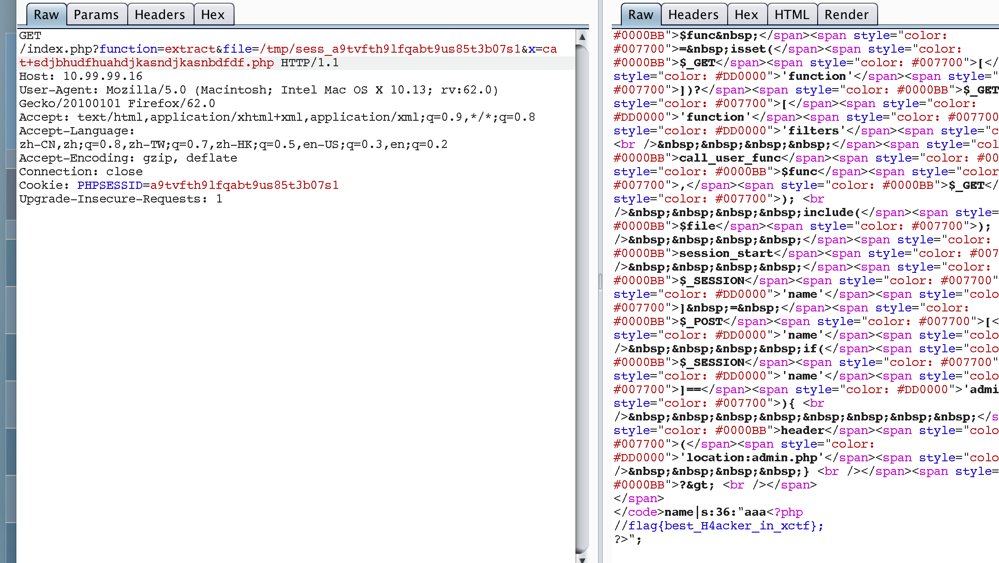The height and width of the screenshot is (563, 999).
Task: Select the request Raw tab
Action: pyautogui.click(x=46, y=15)
